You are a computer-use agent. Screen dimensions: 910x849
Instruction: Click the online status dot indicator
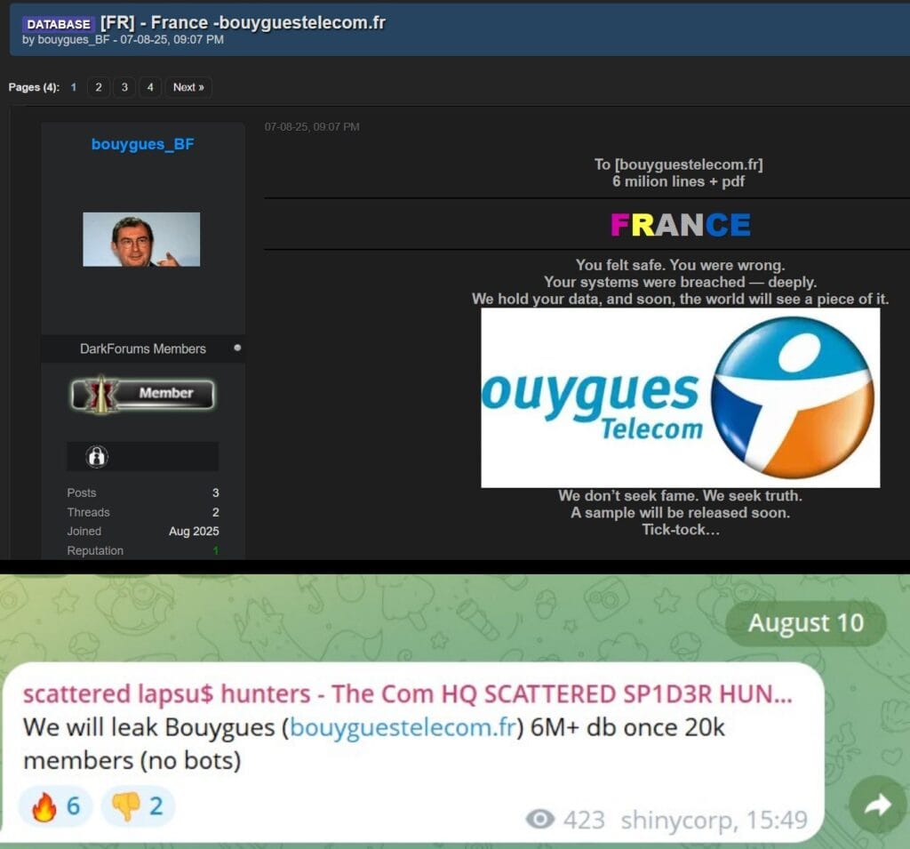coord(237,348)
